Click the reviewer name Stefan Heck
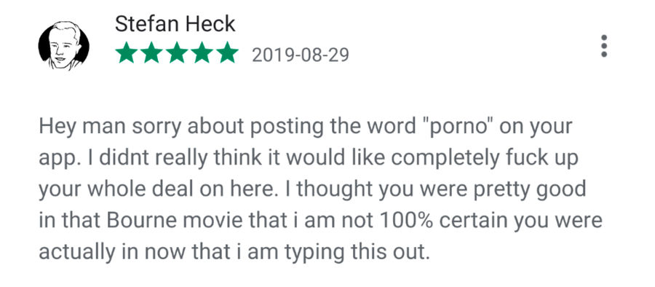The height and width of the screenshot is (287, 655). 175,24
